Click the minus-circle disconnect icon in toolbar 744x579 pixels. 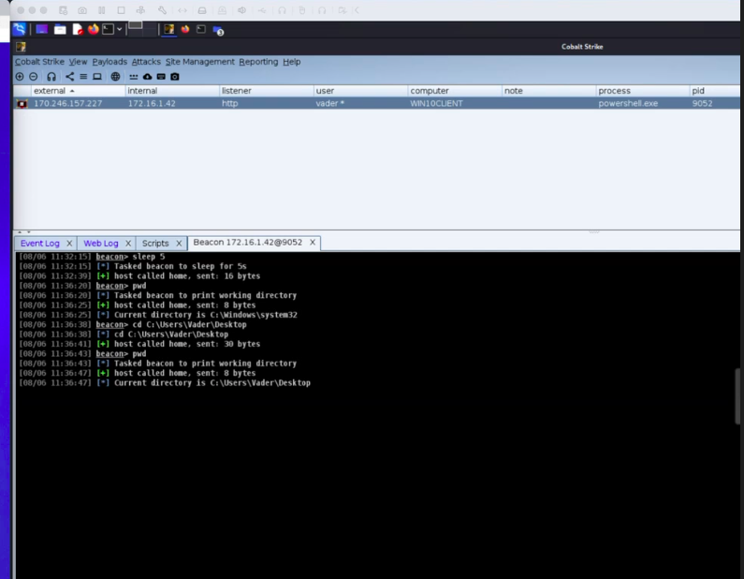pyautogui.click(x=34, y=76)
